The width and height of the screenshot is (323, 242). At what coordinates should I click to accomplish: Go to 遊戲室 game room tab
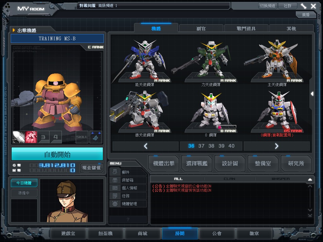(68, 233)
